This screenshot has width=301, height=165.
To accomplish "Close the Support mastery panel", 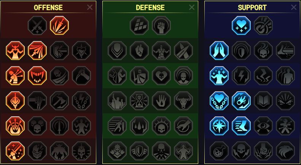I will point(294,7).
